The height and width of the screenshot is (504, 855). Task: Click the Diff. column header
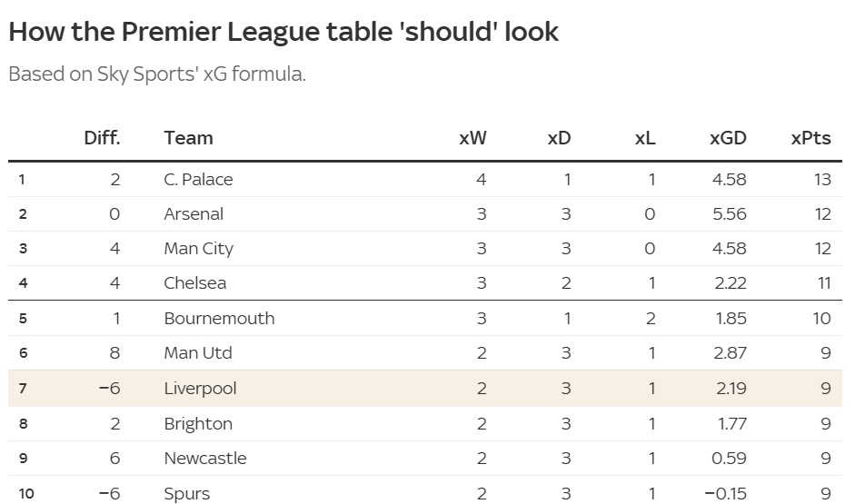click(102, 138)
